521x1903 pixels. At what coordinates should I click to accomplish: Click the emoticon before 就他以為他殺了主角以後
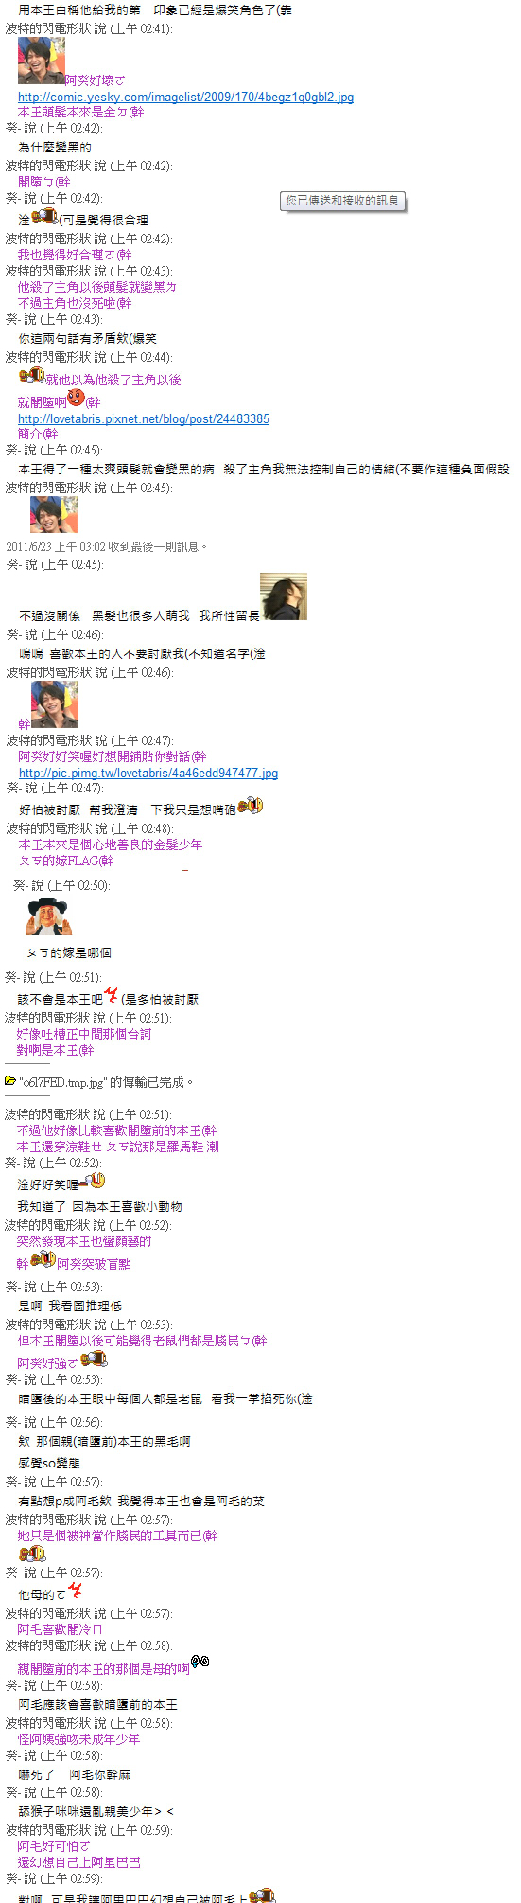[32, 375]
